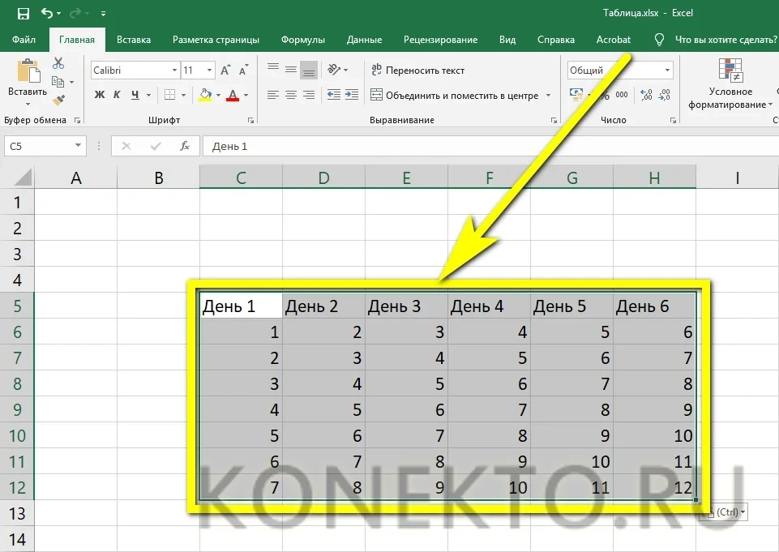Screen dimensions: 779x552
Task: Switch to the Вставка ribbon tab
Action: pos(134,39)
